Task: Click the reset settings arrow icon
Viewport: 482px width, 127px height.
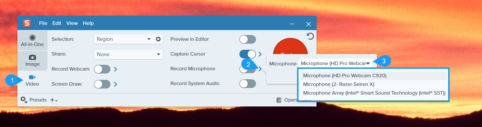Action: point(310,36)
